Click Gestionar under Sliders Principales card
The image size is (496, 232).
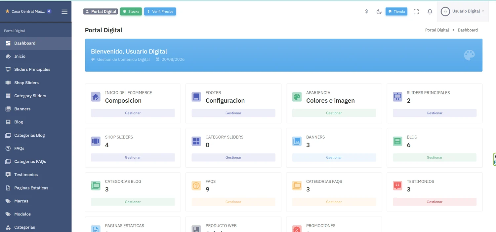[434, 113]
